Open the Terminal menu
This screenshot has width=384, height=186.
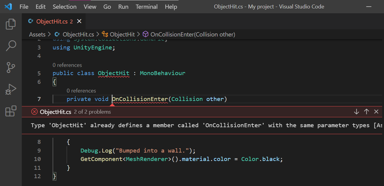[146, 7]
